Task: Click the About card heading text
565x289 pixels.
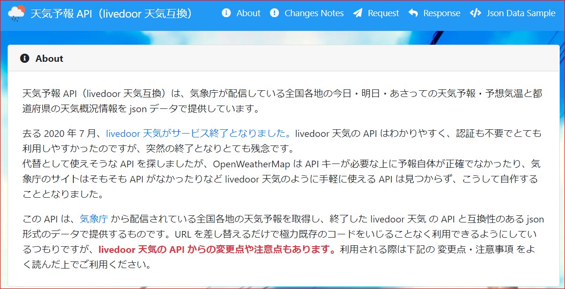Action: [x=50, y=58]
